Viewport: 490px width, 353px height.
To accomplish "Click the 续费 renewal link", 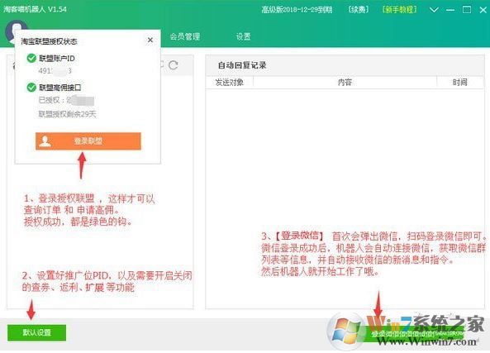I will click(x=359, y=10).
